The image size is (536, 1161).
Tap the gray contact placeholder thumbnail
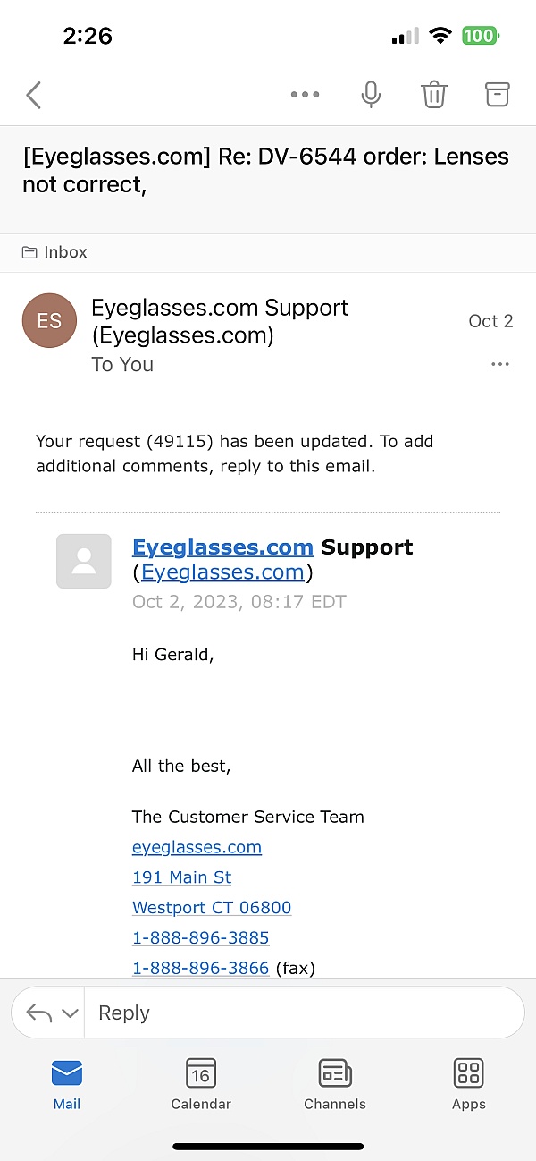tap(84, 561)
